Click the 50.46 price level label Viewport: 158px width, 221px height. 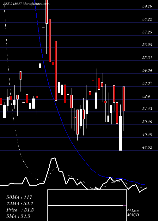(x=147, y=122)
